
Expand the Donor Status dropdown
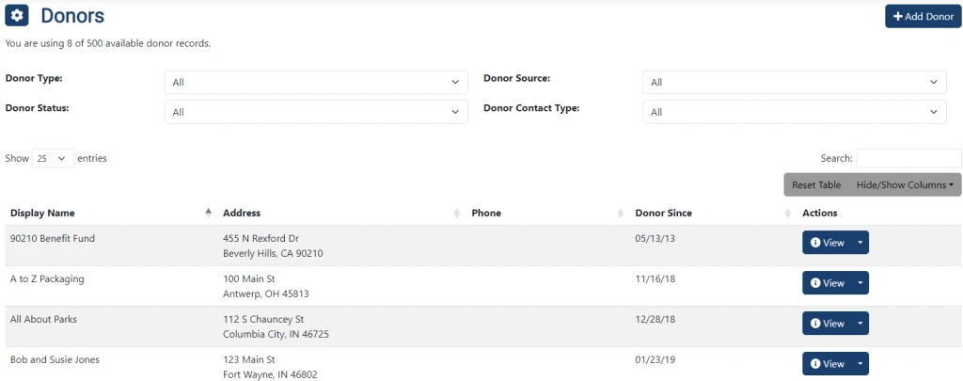tap(316, 111)
